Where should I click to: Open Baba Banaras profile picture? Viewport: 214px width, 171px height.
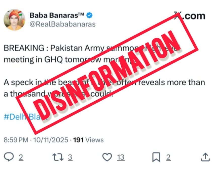click(x=14, y=20)
